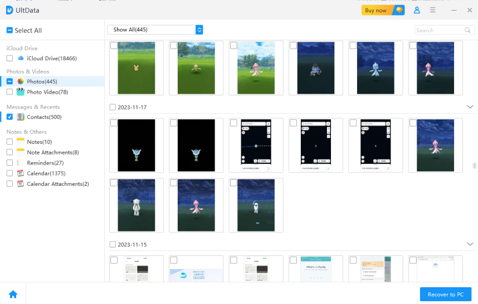Viewport: 478px width, 304px height.
Task: Uncheck the Contacts(500) checkbox
Action: click(x=9, y=117)
